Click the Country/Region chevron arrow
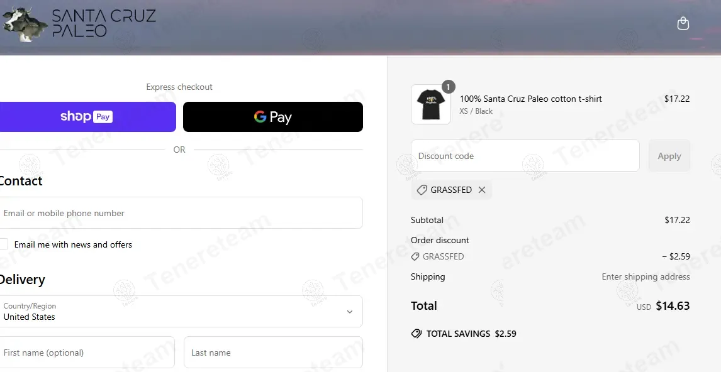 tap(350, 312)
